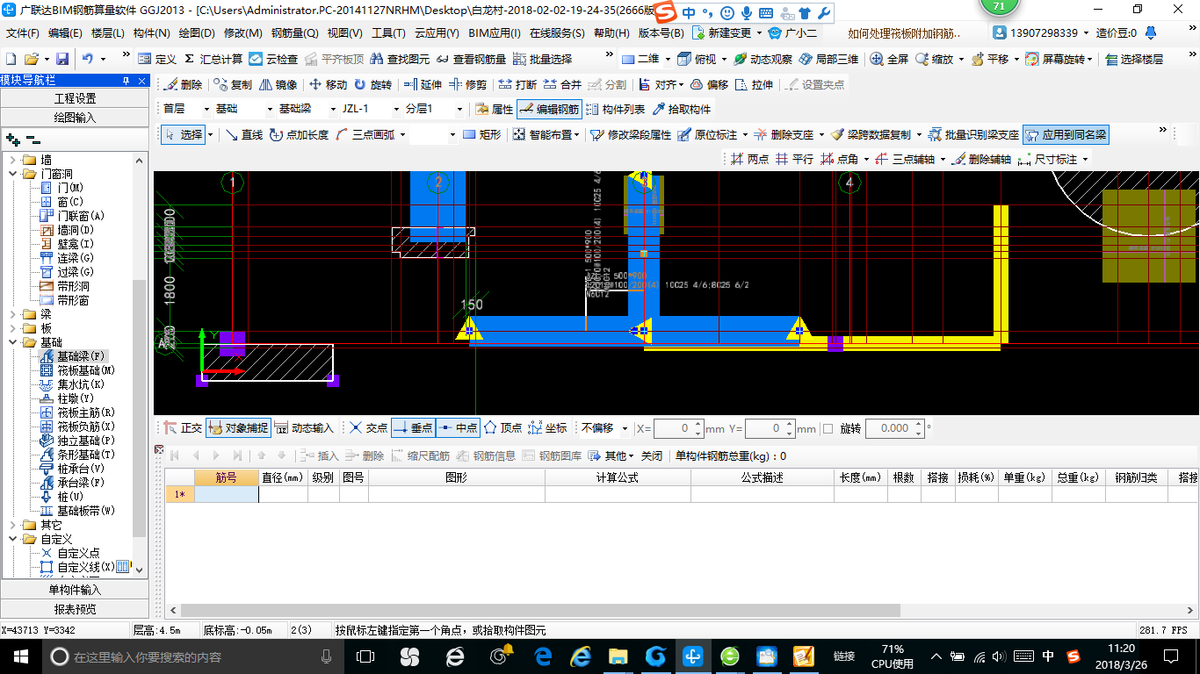
Task: Click 应用到同名梁 button
Action: click(1066, 135)
